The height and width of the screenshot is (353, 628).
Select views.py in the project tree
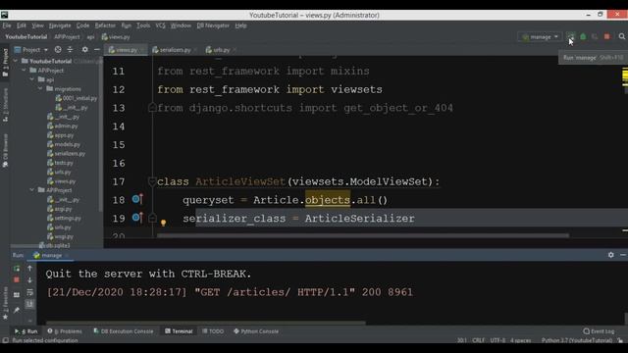coord(61,181)
